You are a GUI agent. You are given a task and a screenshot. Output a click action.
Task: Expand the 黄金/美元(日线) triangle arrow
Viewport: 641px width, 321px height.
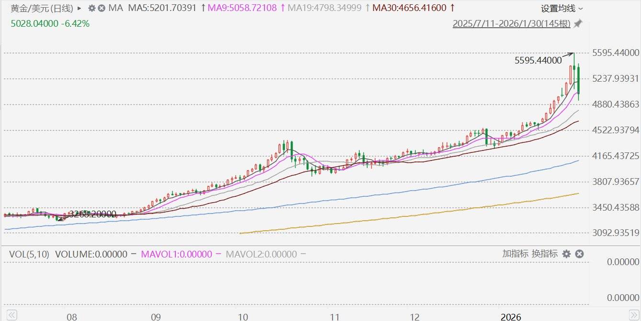(79, 8)
